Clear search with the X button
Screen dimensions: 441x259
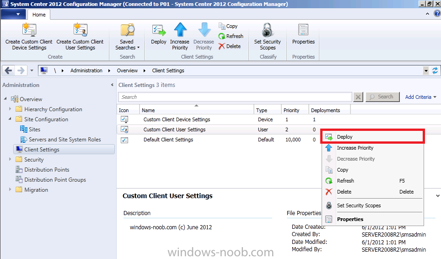click(358, 97)
